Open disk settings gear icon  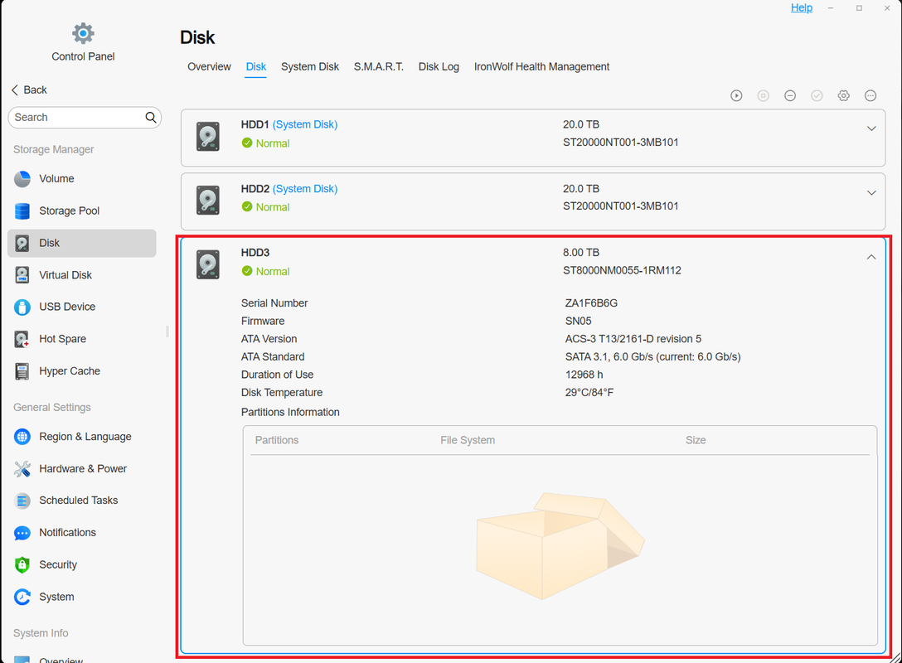(844, 96)
